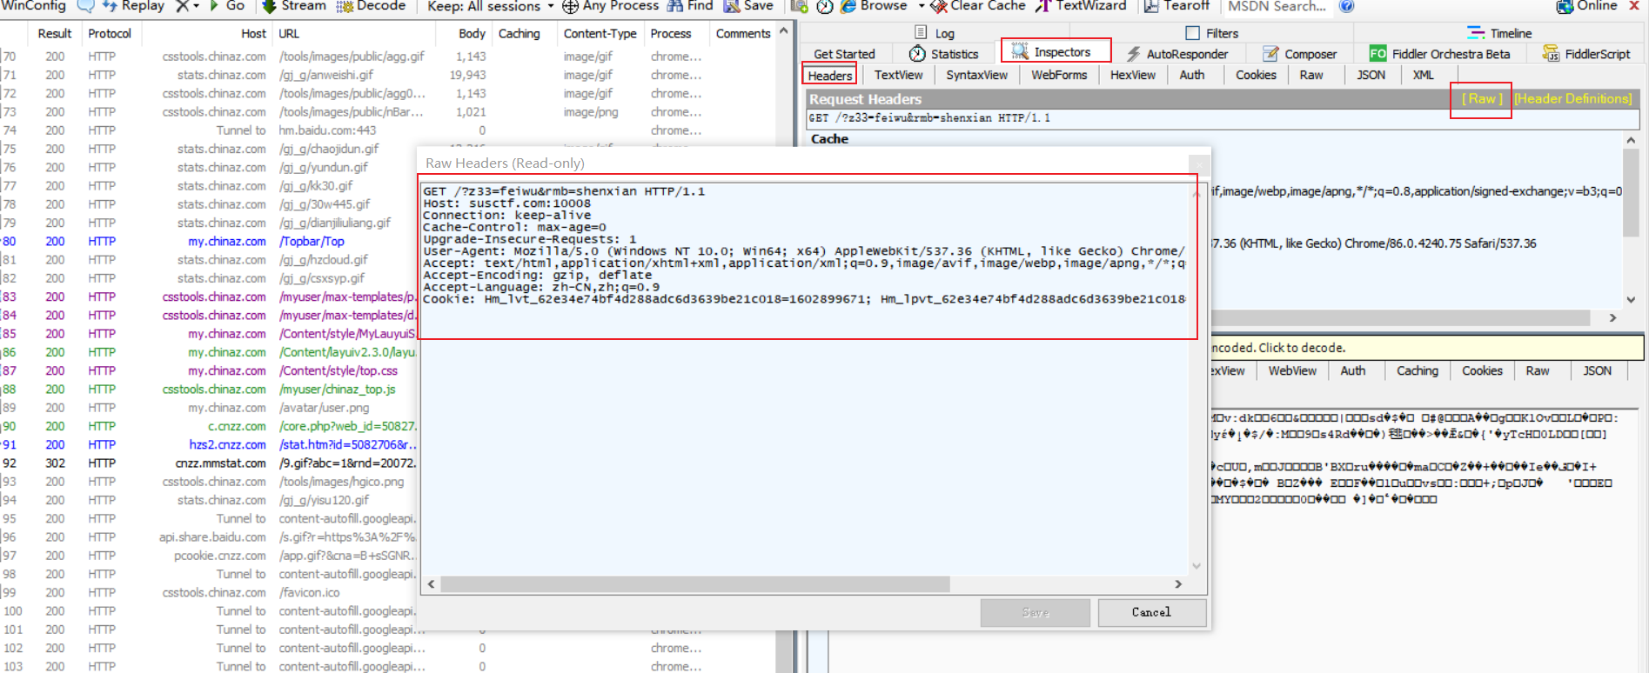Screen dimensions: 1649x673
Task: Click horizontal scrollbar in Raw Headers dialog
Action: (x=694, y=584)
